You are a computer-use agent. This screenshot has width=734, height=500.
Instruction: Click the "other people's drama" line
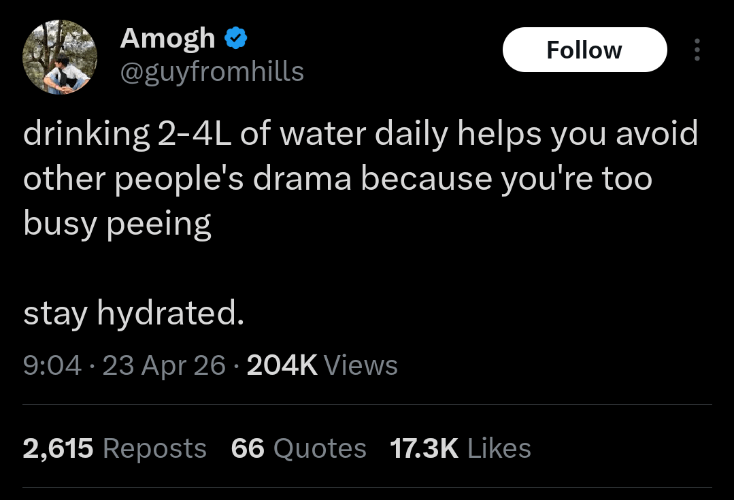[337, 179]
